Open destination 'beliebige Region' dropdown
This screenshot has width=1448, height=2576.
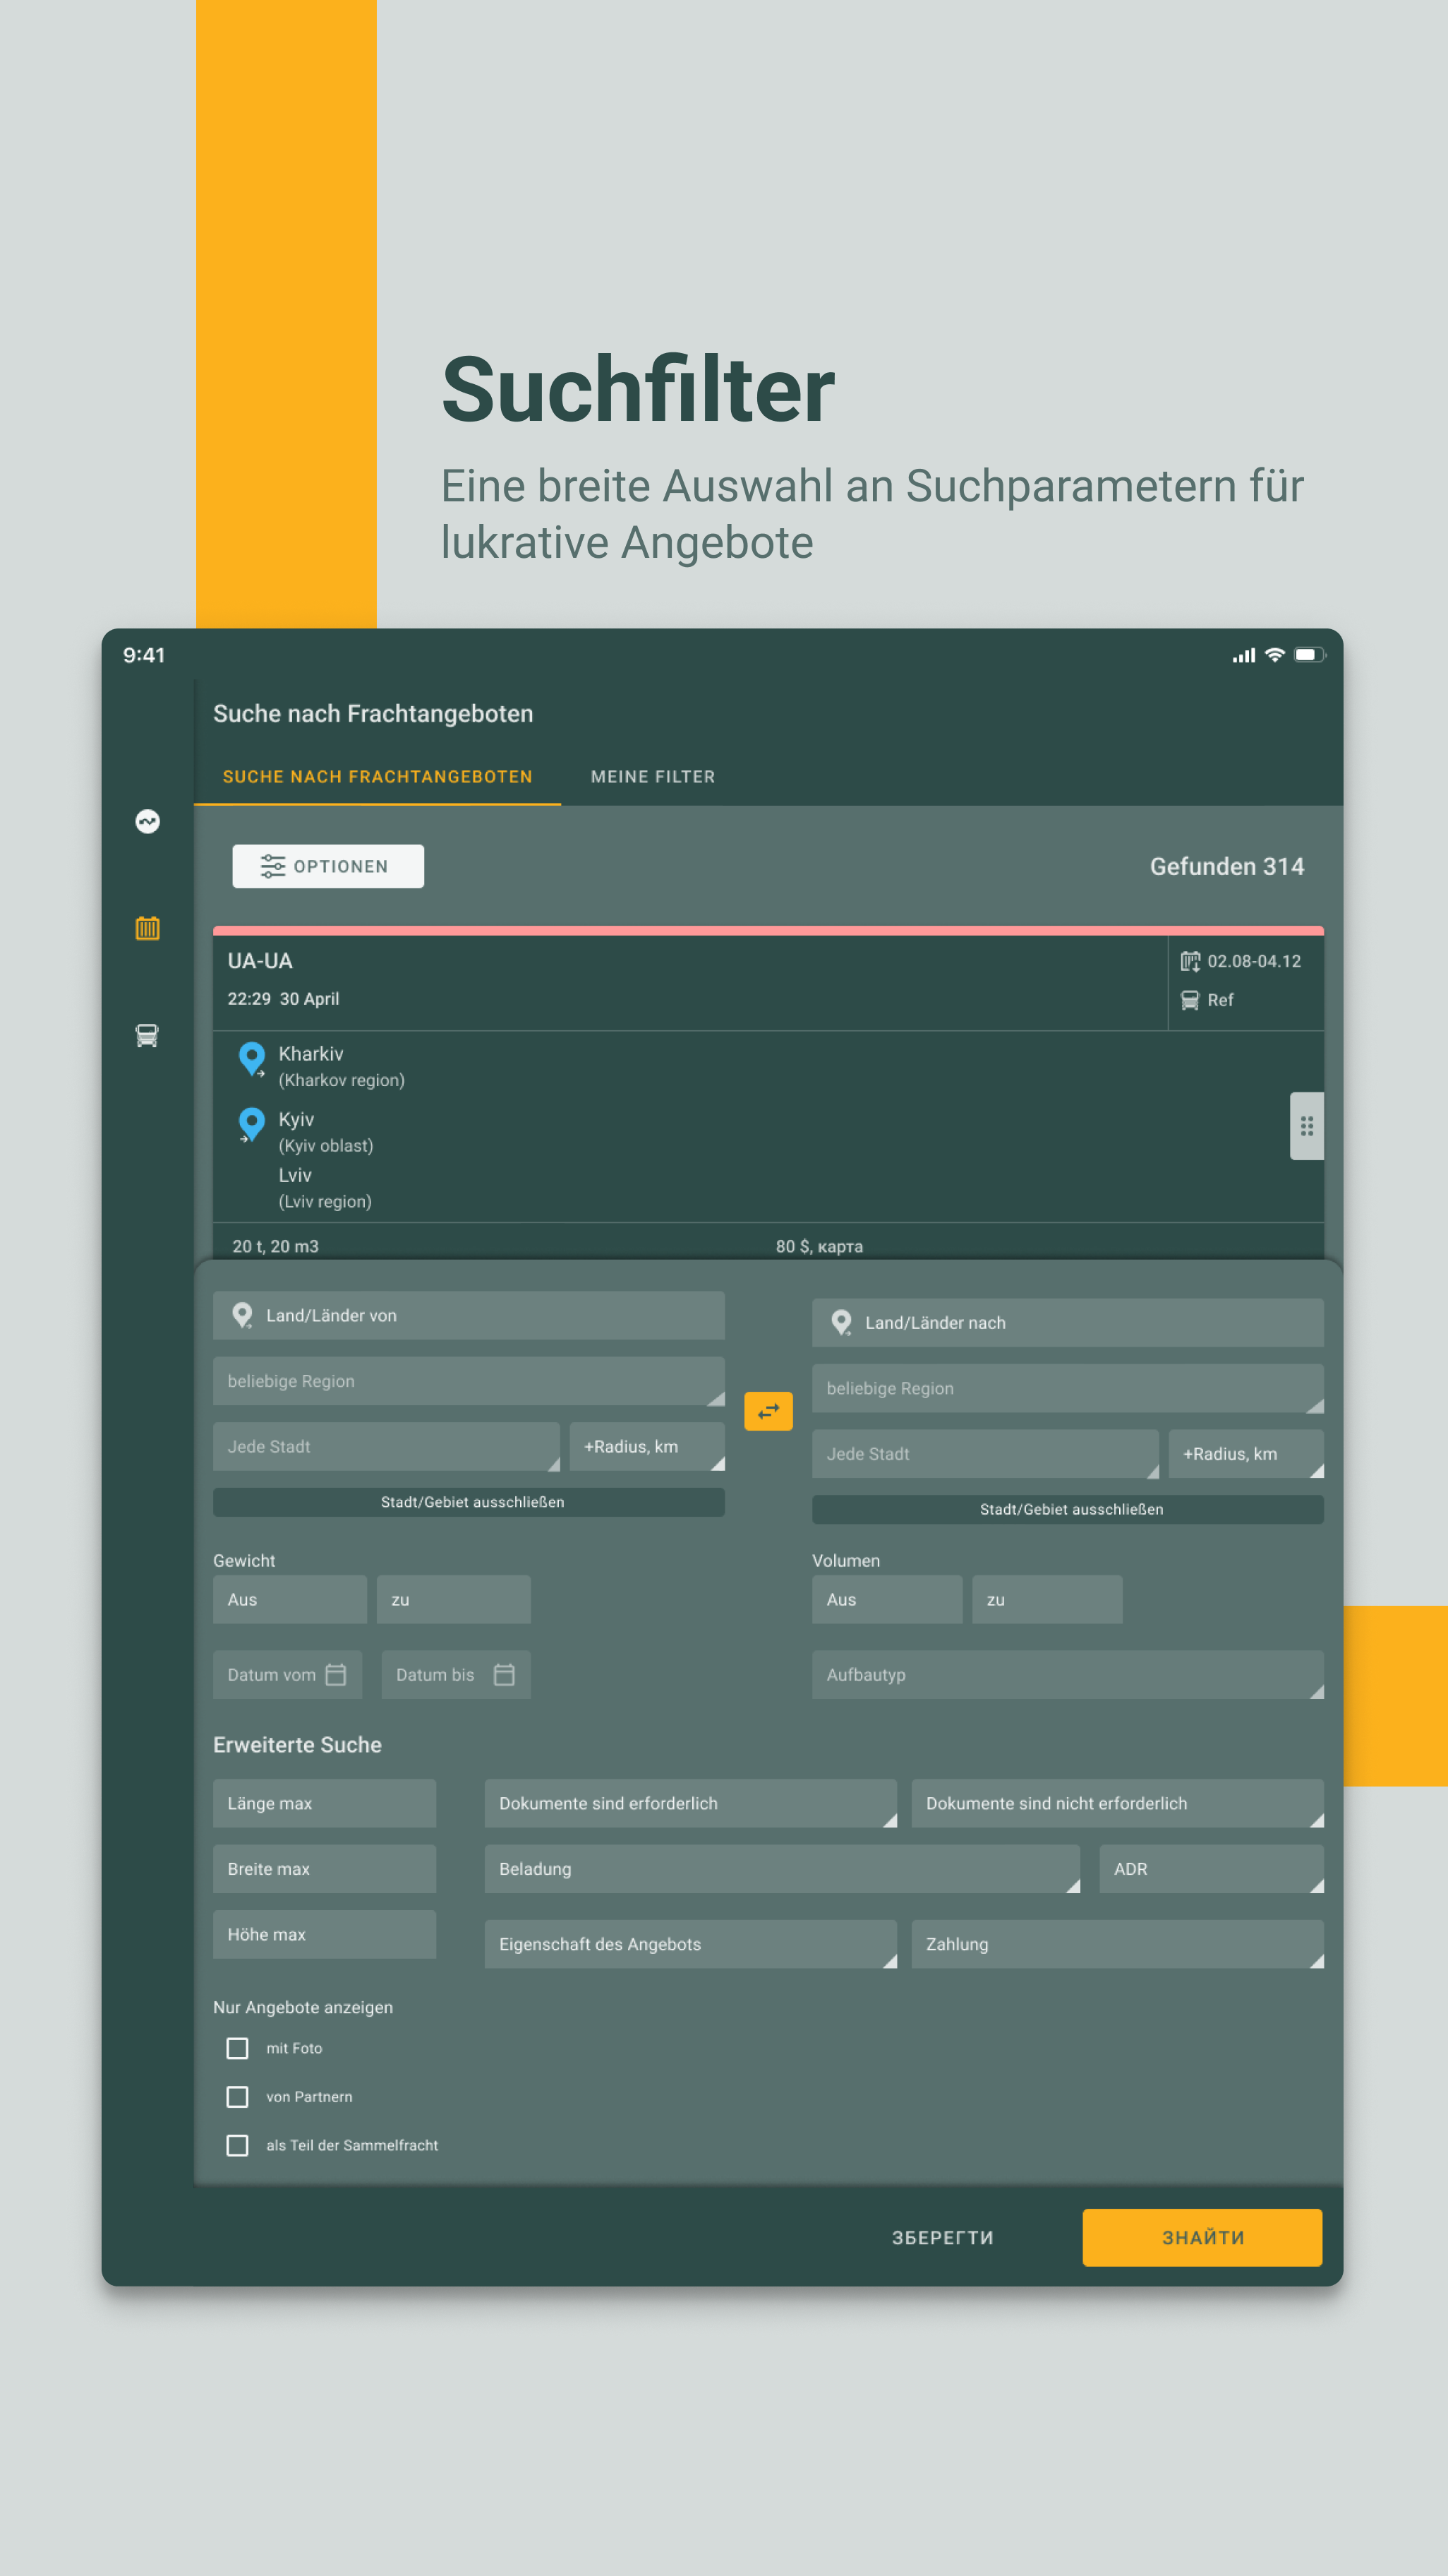pyautogui.click(x=1067, y=1388)
